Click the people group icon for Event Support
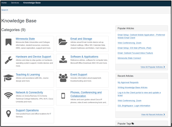Viewport: 172px width, 127px height. click(63, 78)
